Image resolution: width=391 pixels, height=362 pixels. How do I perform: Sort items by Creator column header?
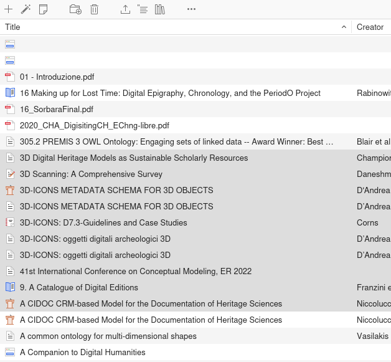pos(370,27)
